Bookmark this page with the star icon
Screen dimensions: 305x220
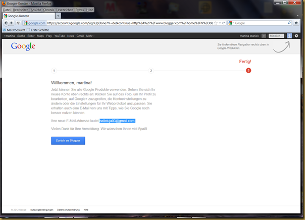[216, 23]
